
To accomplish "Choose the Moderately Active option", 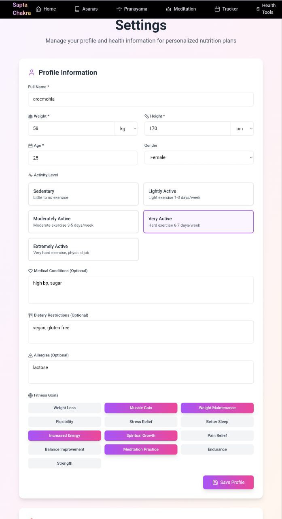I will pyautogui.click(x=83, y=222).
